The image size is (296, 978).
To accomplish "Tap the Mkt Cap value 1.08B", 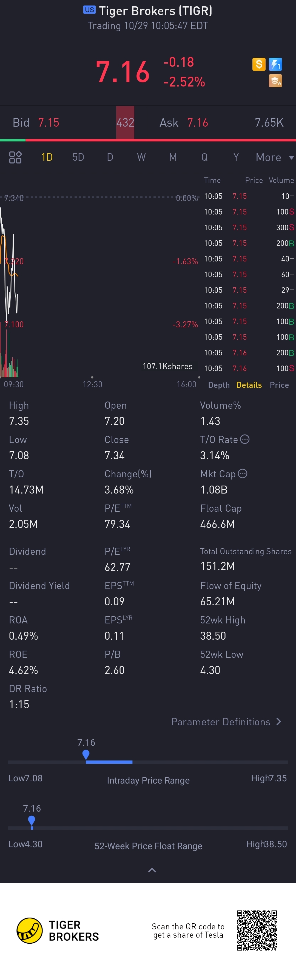I will tap(214, 490).
